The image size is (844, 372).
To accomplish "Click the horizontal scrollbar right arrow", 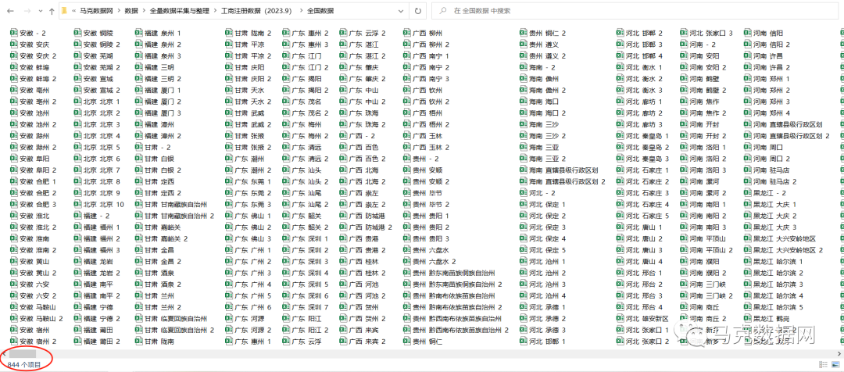I will [x=840, y=354].
